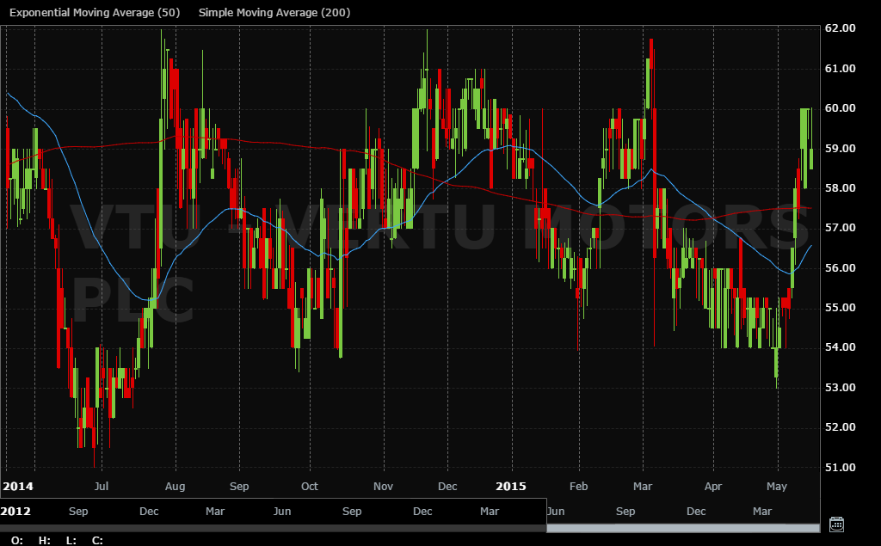
Task: Click the 2015 label on the date axis
Action: [x=511, y=486]
